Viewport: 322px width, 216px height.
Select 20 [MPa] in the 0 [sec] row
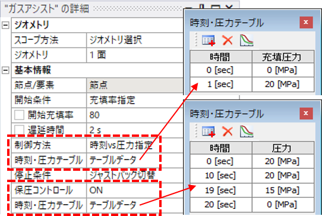point(283,161)
